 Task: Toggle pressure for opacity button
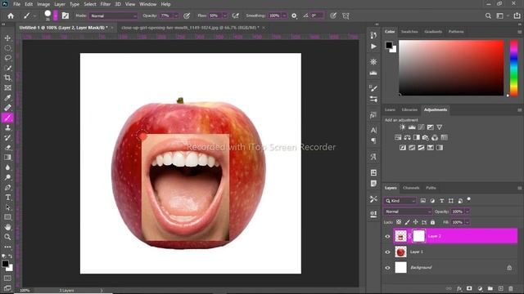coord(187,16)
